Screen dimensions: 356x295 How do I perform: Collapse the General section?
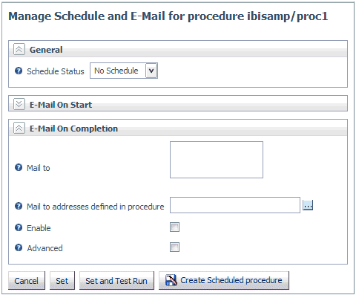pos(19,49)
